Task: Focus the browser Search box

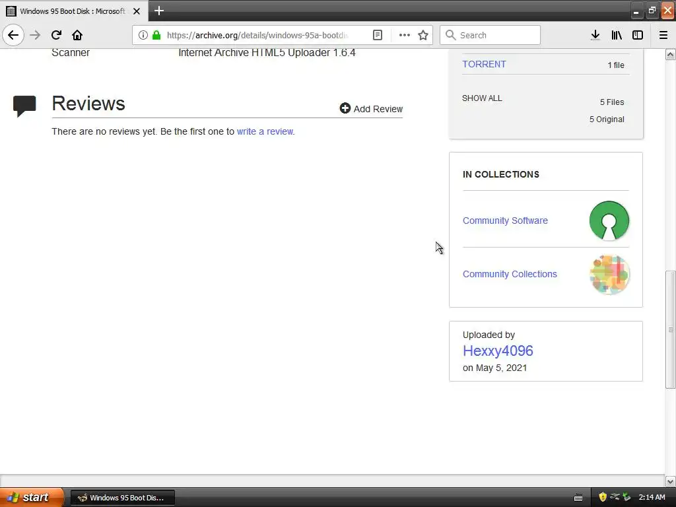Action: tap(490, 35)
